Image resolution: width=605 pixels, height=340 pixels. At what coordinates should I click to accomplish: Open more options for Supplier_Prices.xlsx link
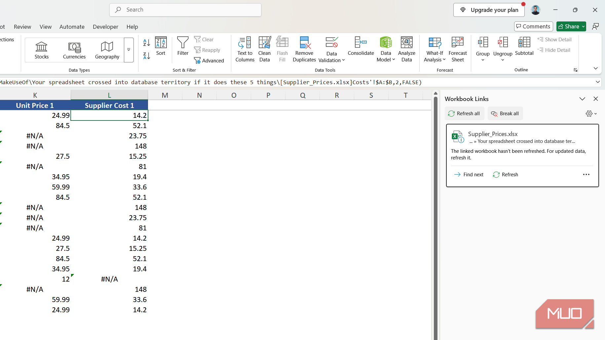pos(586,175)
